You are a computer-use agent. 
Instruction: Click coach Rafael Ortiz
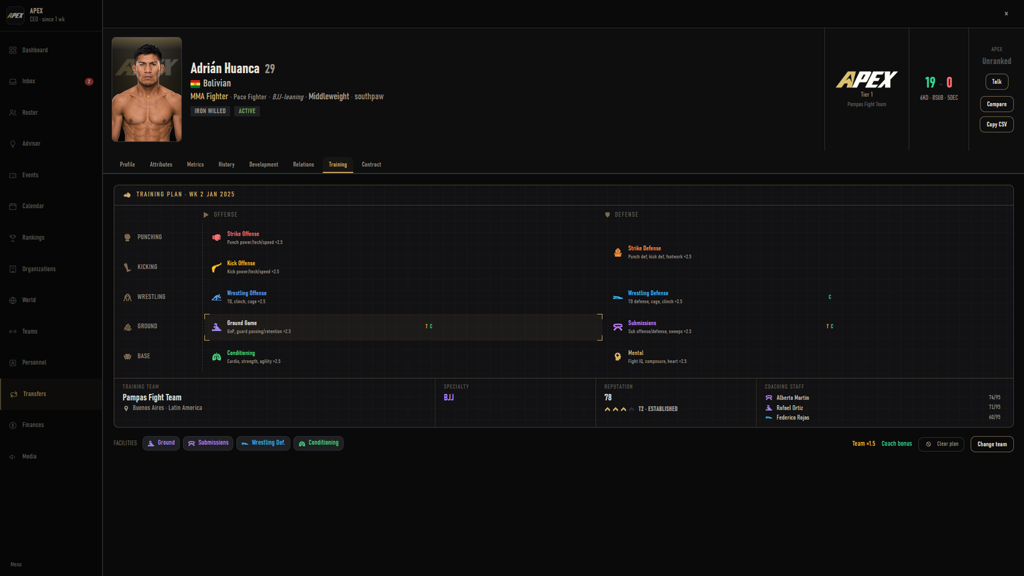789,408
